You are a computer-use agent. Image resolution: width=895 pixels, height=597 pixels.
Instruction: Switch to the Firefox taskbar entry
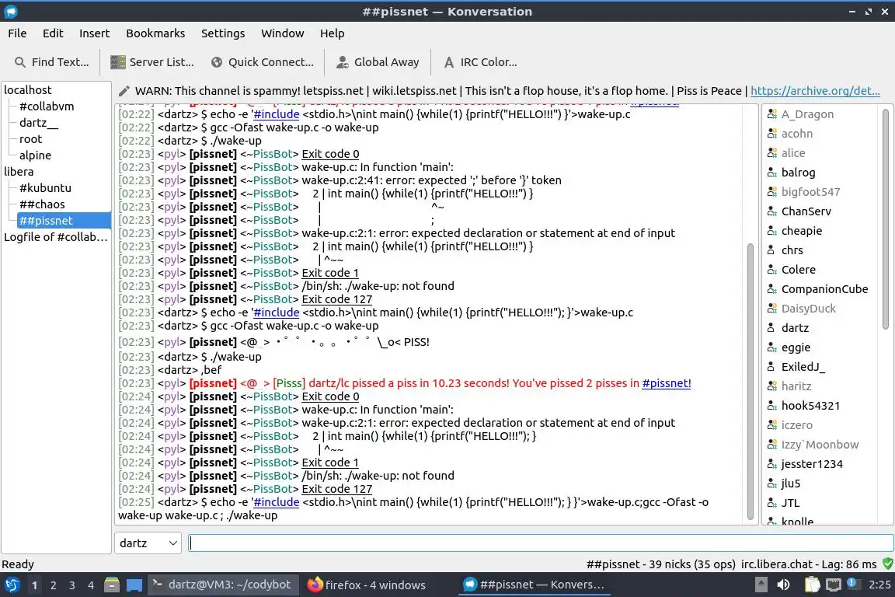pos(367,585)
